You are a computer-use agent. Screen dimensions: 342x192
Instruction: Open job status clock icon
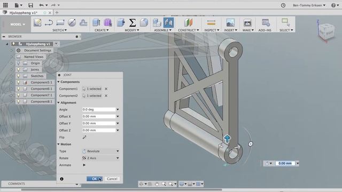(283, 5)
